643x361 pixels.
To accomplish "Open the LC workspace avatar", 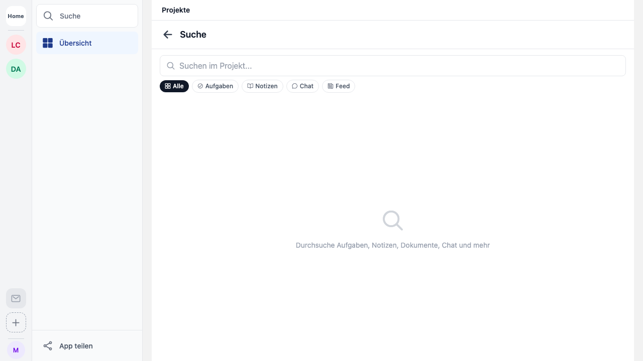I will [x=16, y=45].
